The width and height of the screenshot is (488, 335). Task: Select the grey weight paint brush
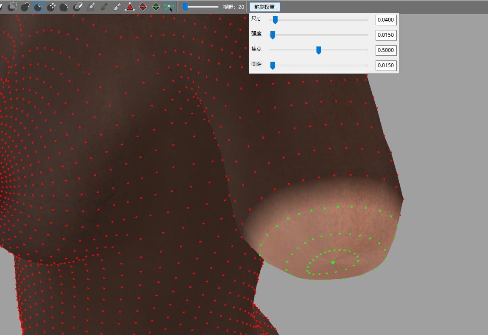click(90, 7)
